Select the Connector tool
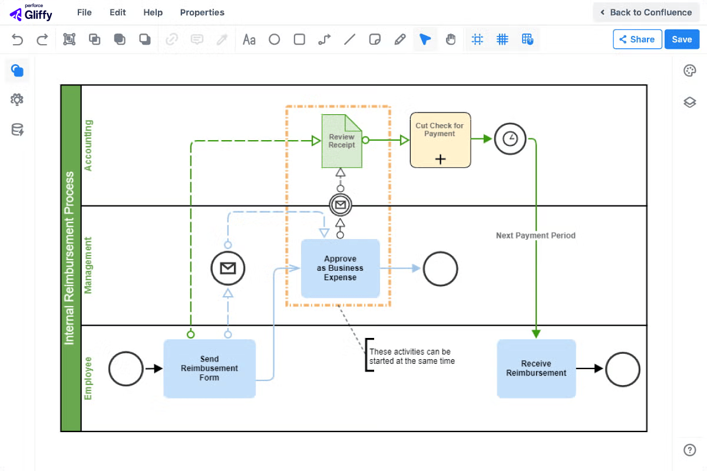 click(x=325, y=39)
